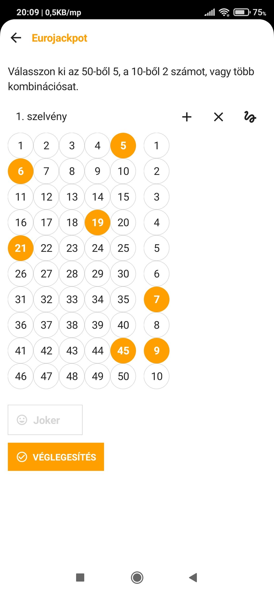The width and height of the screenshot is (274, 594).
Task: Tap the Android back triangle
Action: point(193,577)
